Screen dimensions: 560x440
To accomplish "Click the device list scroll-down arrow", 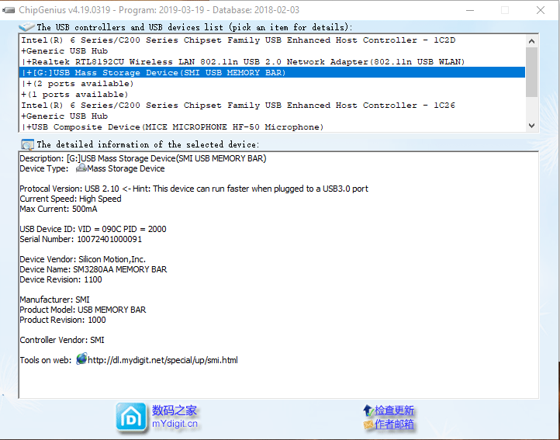I will point(531,126).
